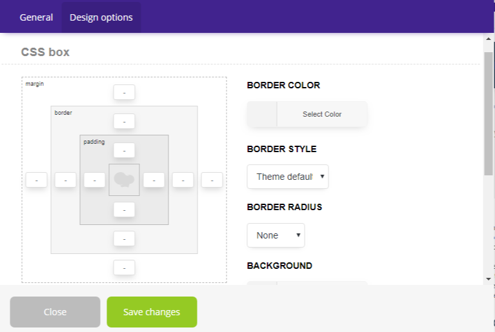
Task: Click the margin bottom input field
Action: click(x=124, y=268)
